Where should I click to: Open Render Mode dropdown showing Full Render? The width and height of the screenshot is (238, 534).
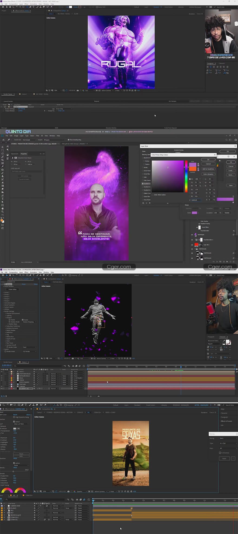[29, 351]
